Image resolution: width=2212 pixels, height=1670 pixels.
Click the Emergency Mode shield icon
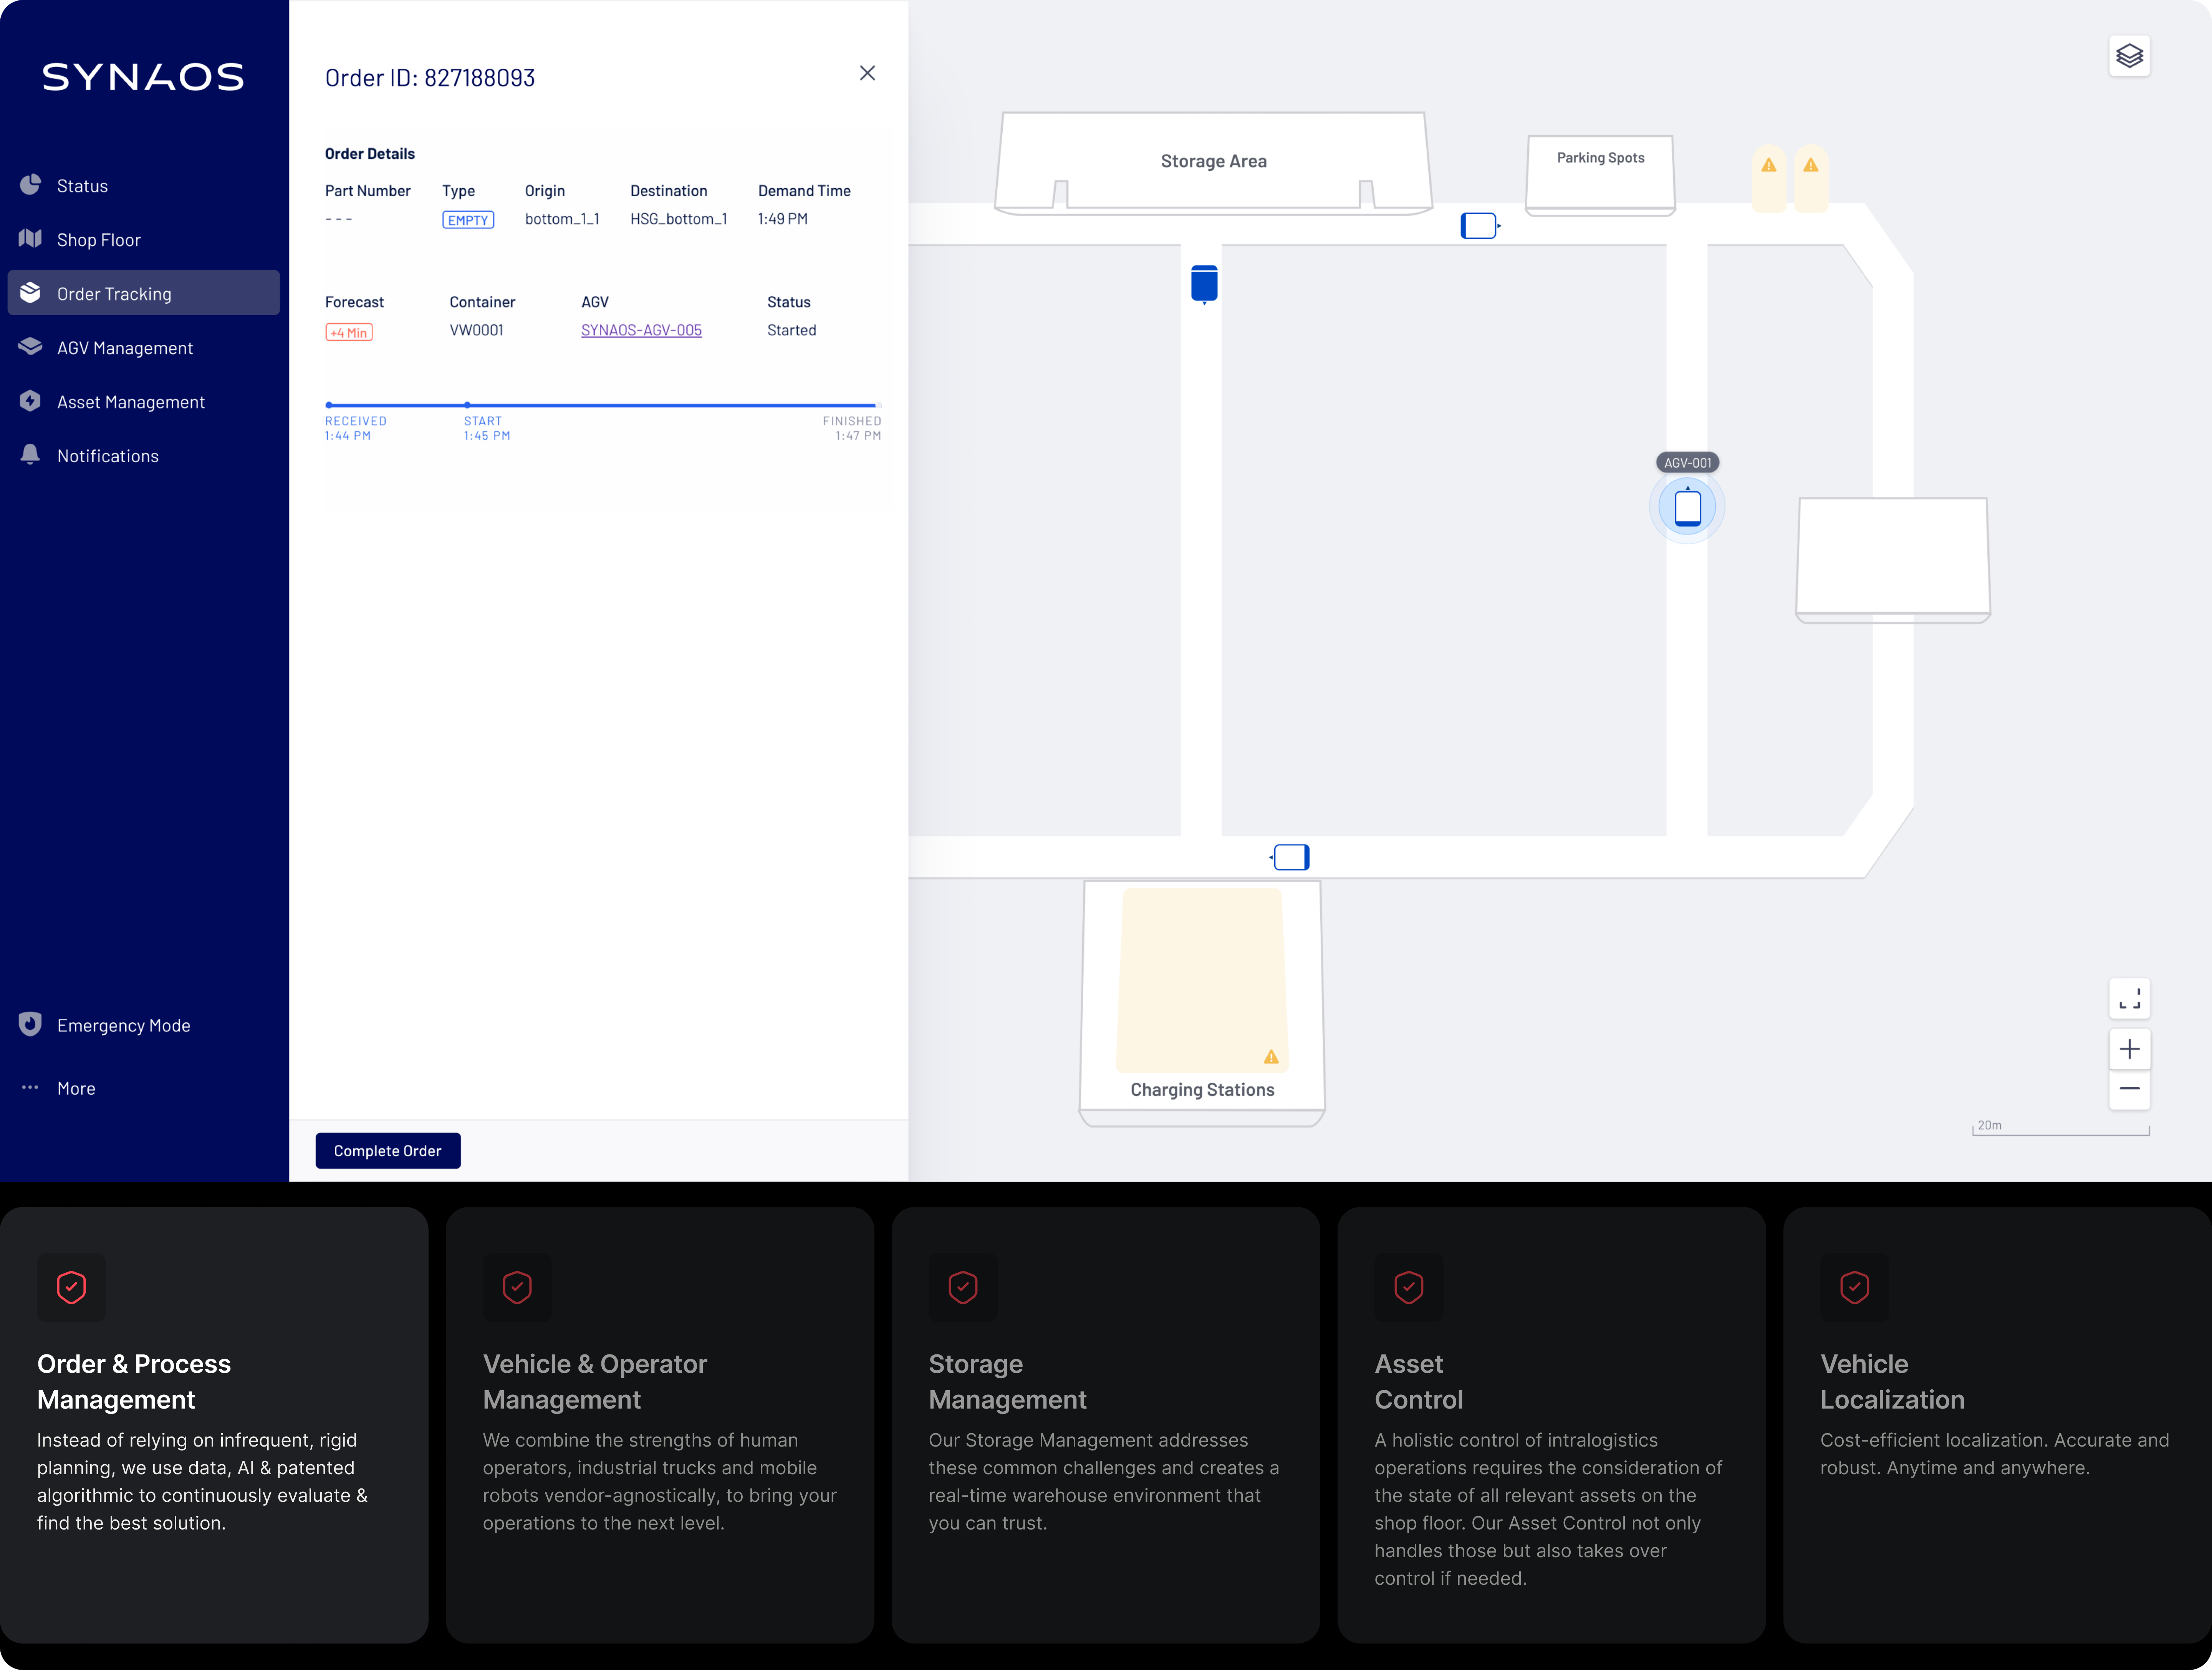pyautogui.click(x=30, y=1024)
